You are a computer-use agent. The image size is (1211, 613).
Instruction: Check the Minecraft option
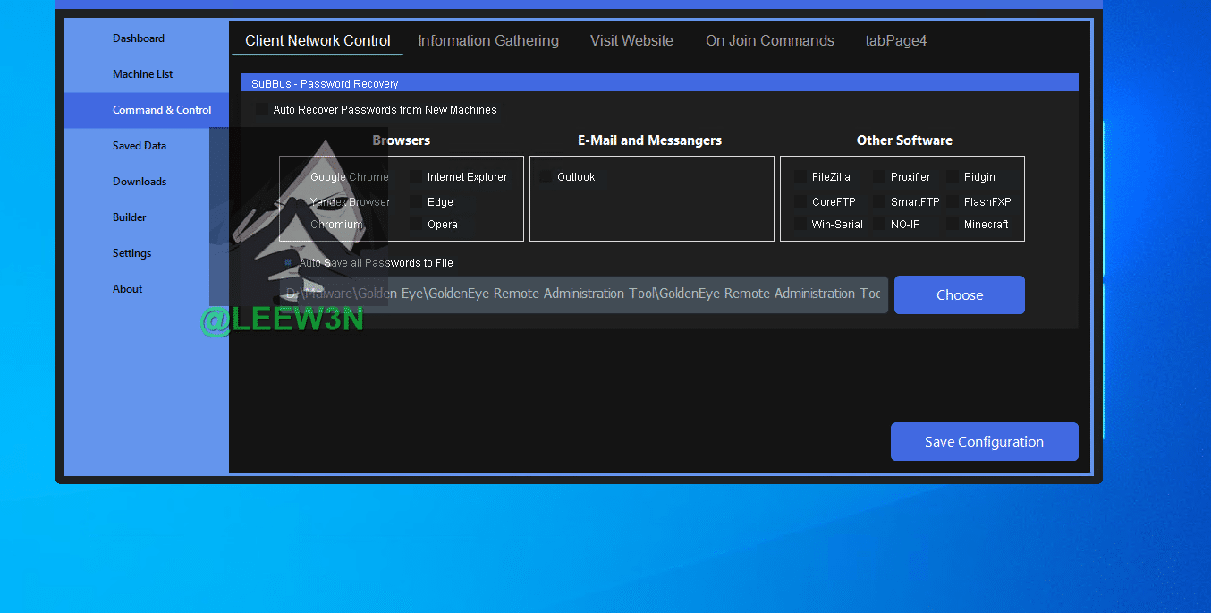pos(953,225)
